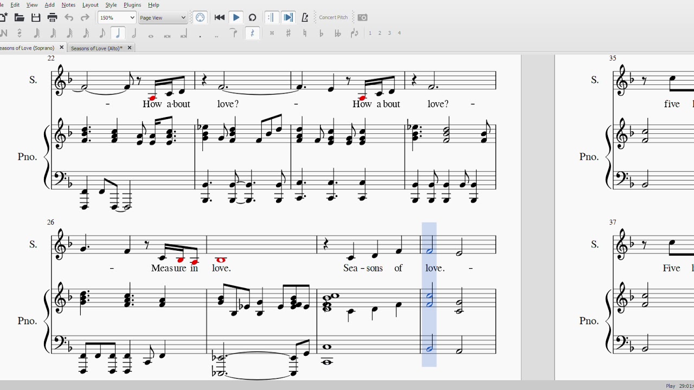Apply natural accidental
This screenshot has height=390, width=694.
[305, 33]
